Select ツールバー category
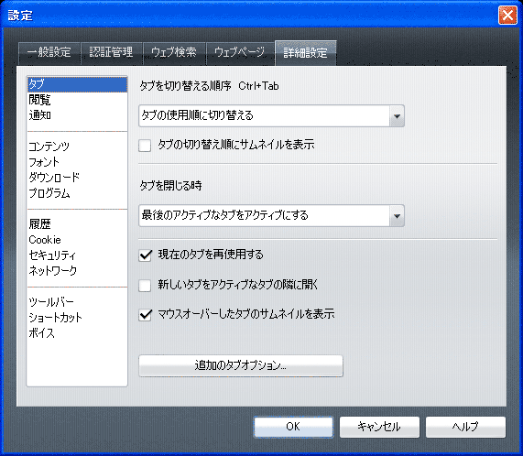The image size is (523, 456). click(x=77, y=302)
